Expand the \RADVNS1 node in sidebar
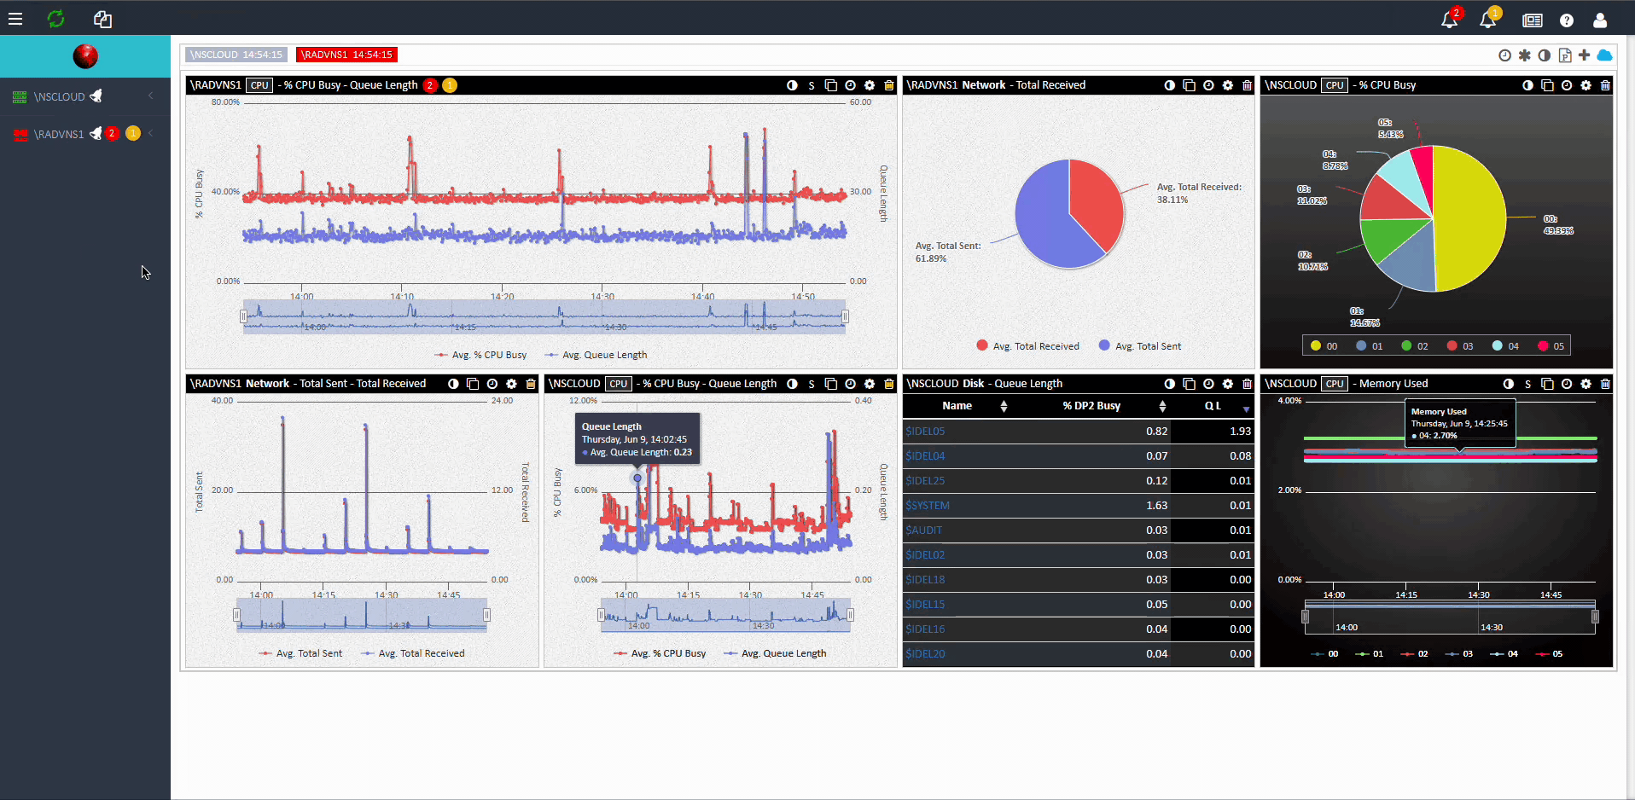This screenshot has height=800, width=1635. (x=151, y=134)
